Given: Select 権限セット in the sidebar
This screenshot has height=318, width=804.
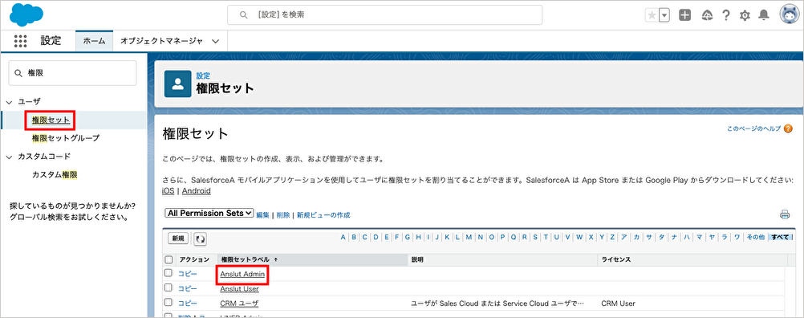Looking at the screenshot, I should (51, 120).
